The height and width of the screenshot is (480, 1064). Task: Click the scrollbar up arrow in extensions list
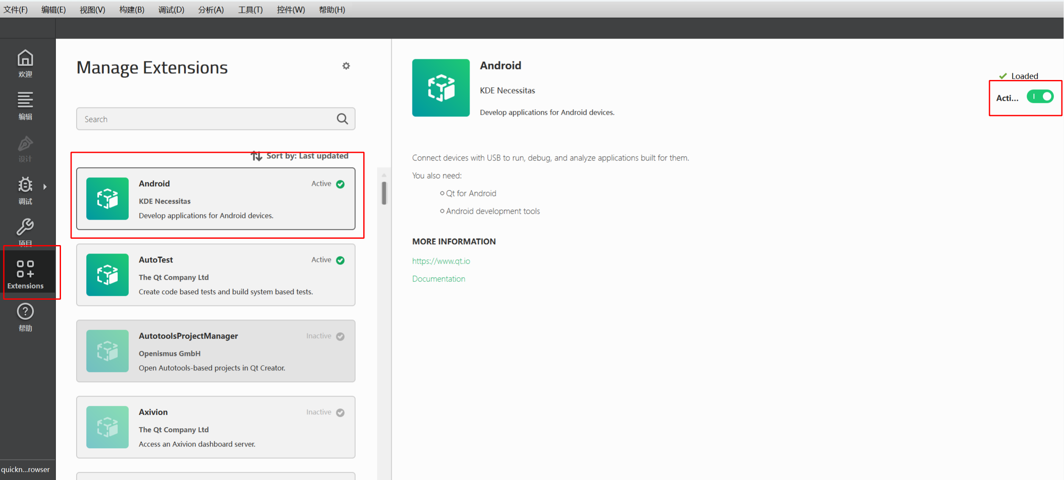(x=384, y=175)
